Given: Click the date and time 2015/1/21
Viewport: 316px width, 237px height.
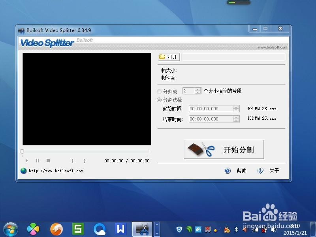Looking at the screenshot, I should (x=295, y=229).
